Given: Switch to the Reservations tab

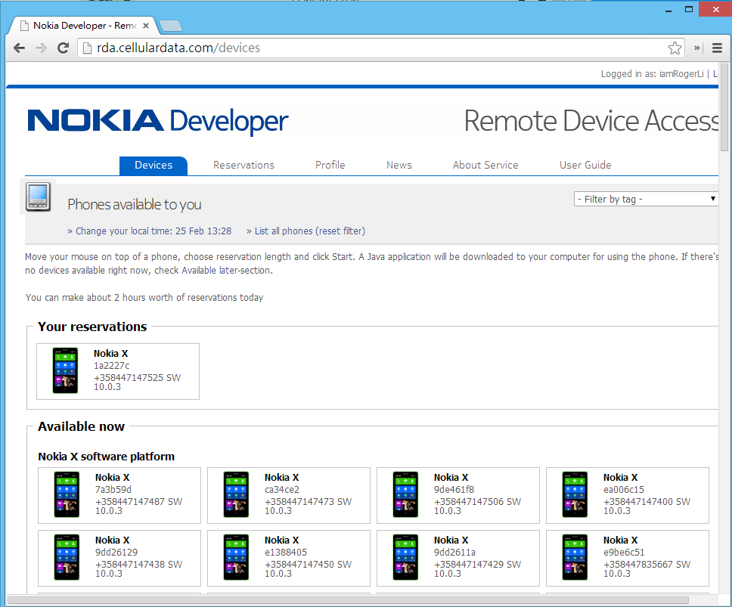Looking at the screenshot, I should 243,165.
